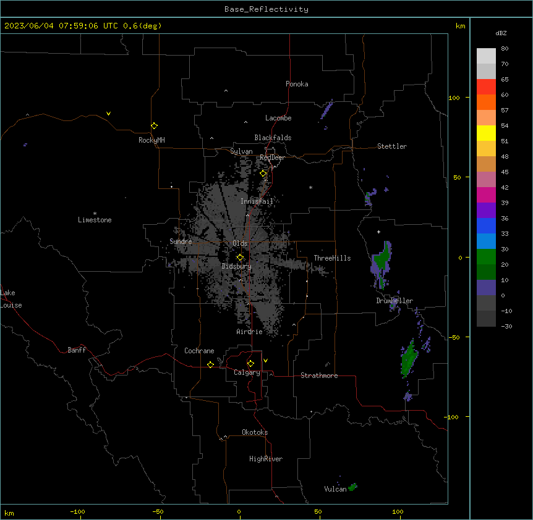This screenshot has height=520, width=533.
Task: Click the Lake Louise label
Action: 11,299
